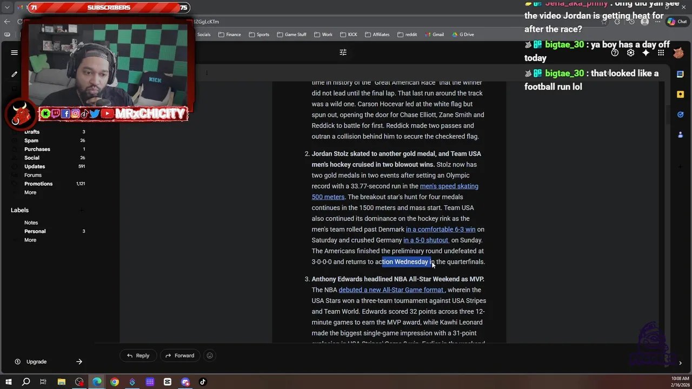This screenshot has width=692, height=389.
Task: Open Task View on taskbar
Action: [43, 382]
